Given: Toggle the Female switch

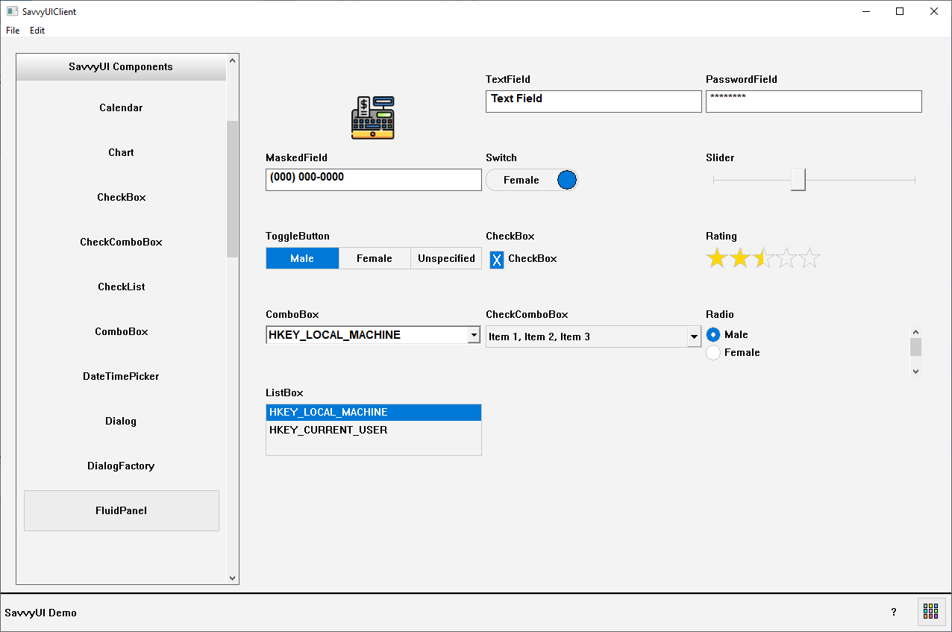Looking at the screenshot, I should click(531, 180).
